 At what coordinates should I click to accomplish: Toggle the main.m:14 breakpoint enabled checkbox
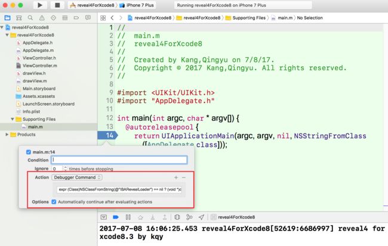29,152
